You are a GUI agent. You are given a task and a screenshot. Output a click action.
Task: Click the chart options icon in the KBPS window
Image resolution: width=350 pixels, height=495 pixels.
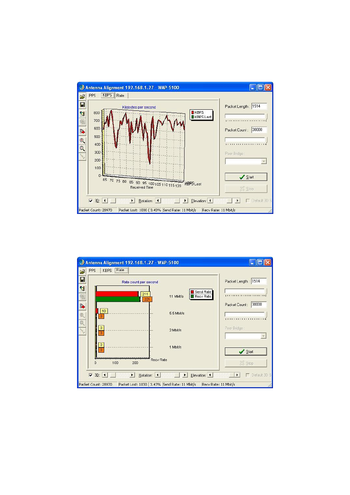coord(82,114)
